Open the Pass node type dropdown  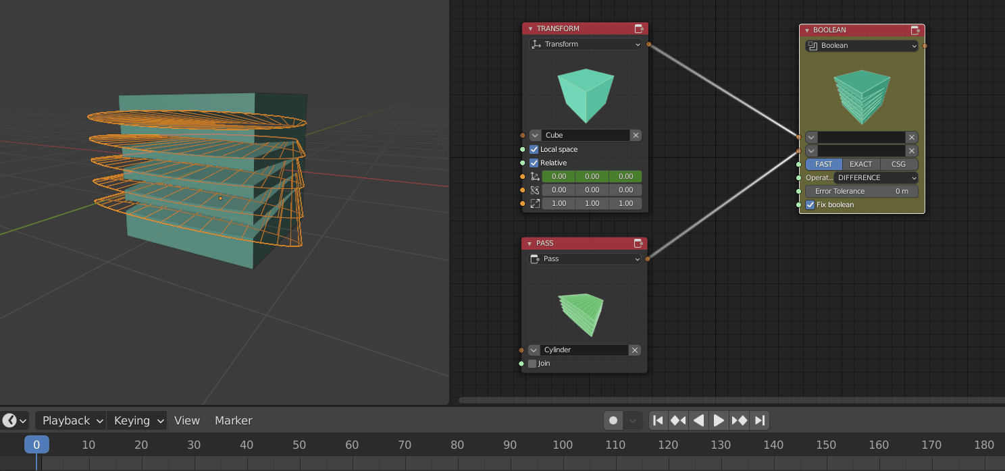[584, 258]
